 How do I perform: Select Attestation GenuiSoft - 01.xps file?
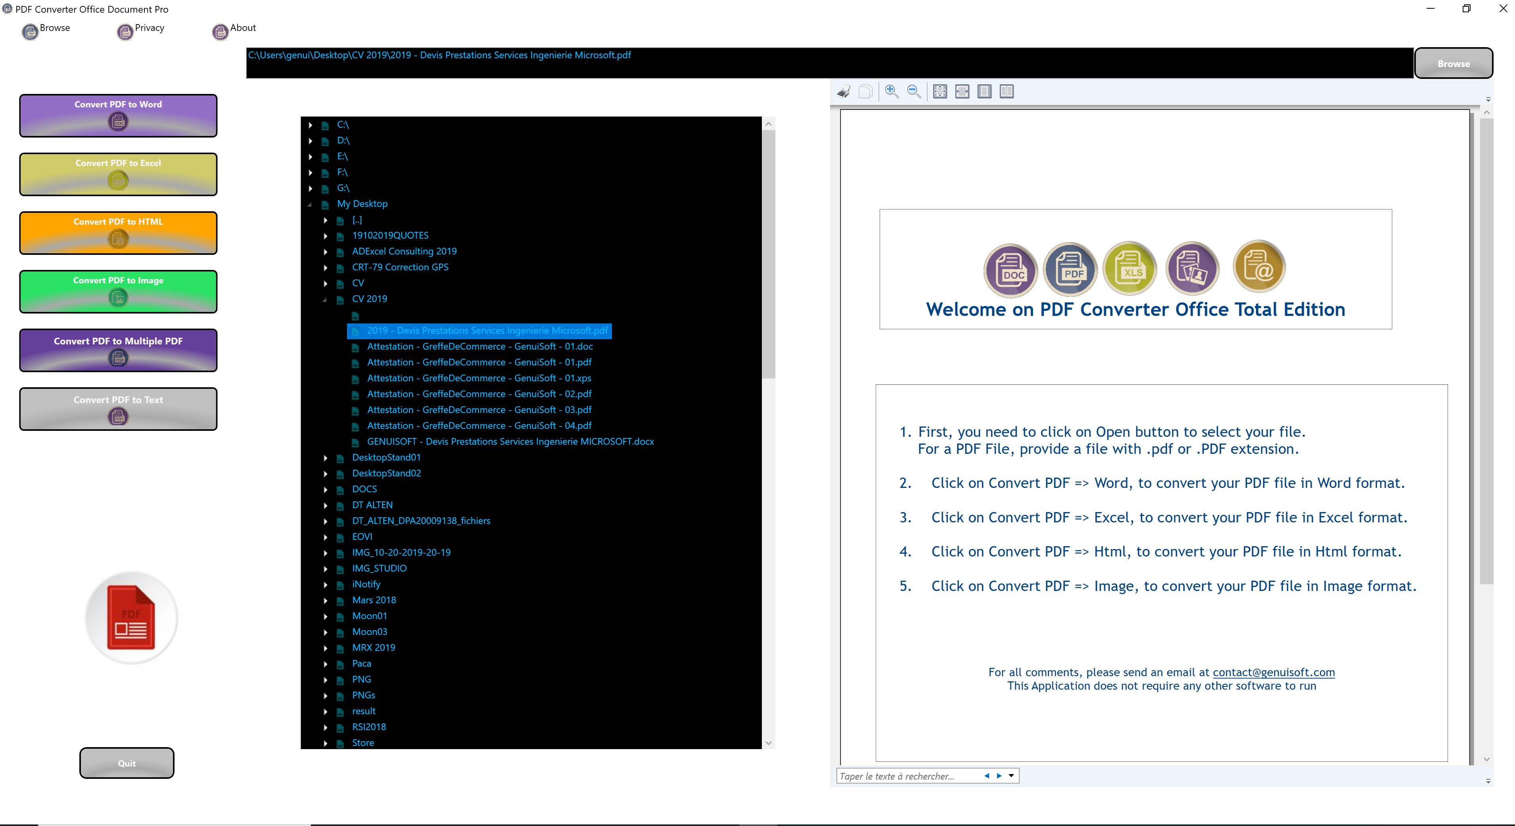coord(479,378)
